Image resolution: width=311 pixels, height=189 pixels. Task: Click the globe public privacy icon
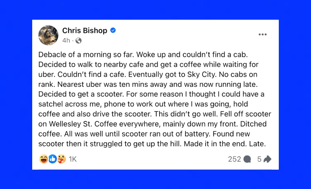coord(78,40)
